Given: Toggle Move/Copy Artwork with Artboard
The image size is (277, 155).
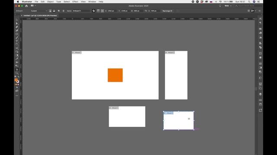Looking at the screenshot, I should (x=93, y=11).
